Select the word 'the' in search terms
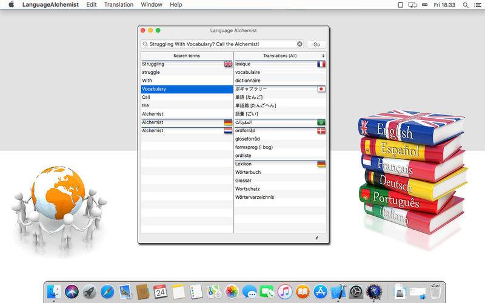Image resolution: width=485 pixels, height=303 pixels. pos(187,105)
